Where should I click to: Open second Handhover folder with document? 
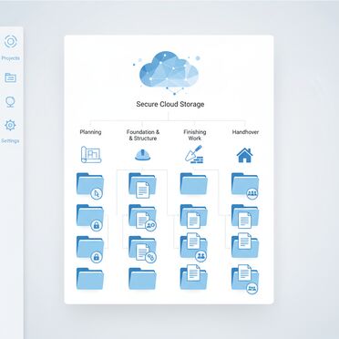(245, 216)
